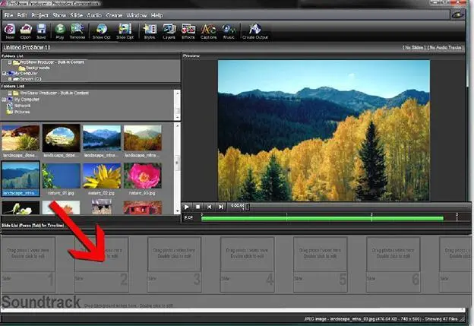Open the Styles toolbar icon

(x=150, y=31)
